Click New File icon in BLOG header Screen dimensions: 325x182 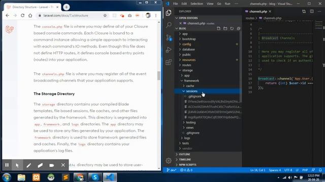[218, 28]
